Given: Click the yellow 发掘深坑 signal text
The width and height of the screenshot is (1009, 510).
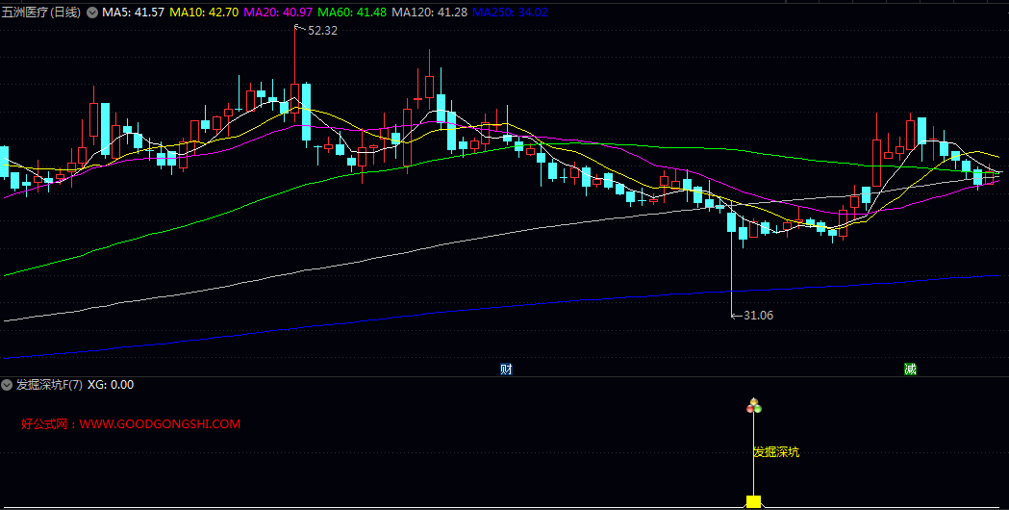Looking at the screenshot, I should coord(776,452).
